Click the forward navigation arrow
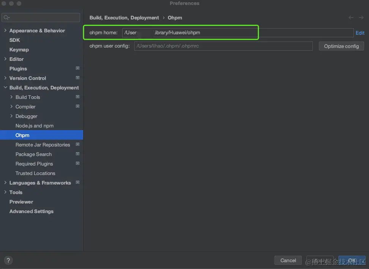369x269 pixels. 361,18
